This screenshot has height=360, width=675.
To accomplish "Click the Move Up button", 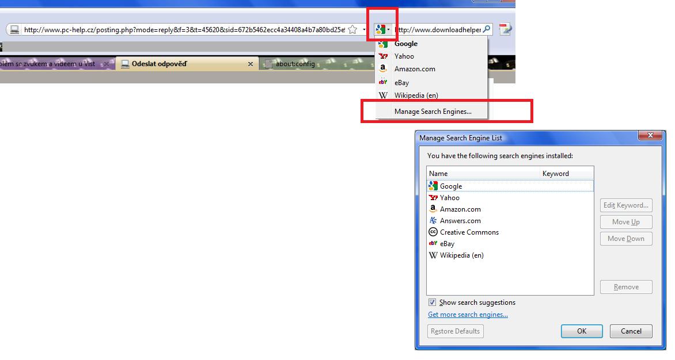I will 626,222.
